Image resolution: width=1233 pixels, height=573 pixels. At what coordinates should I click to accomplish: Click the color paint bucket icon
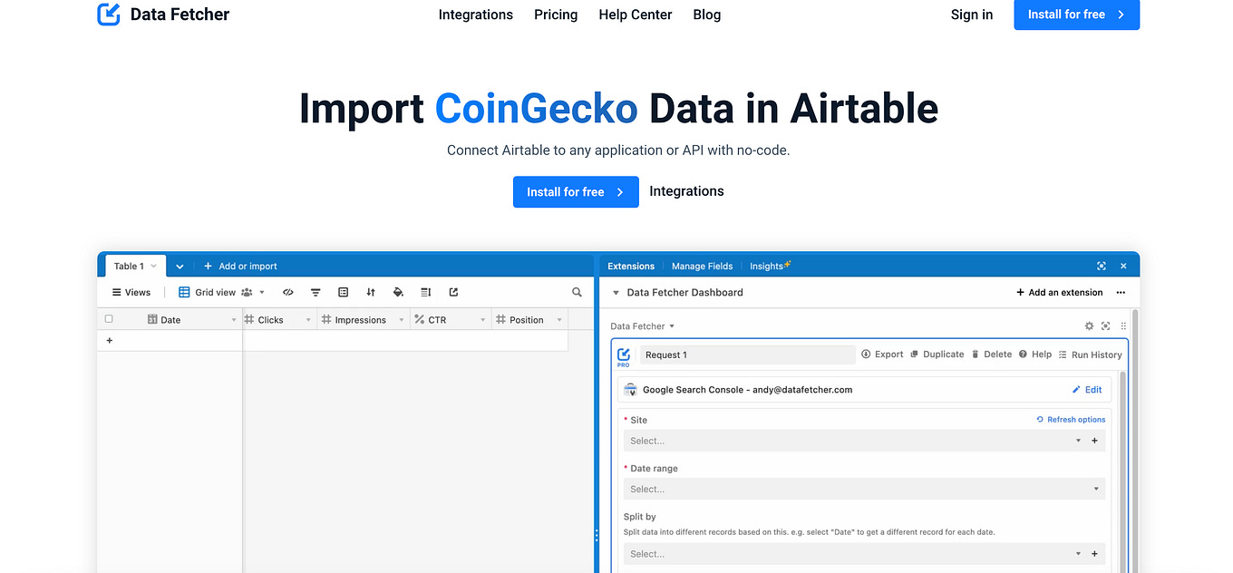pos(398,293)
